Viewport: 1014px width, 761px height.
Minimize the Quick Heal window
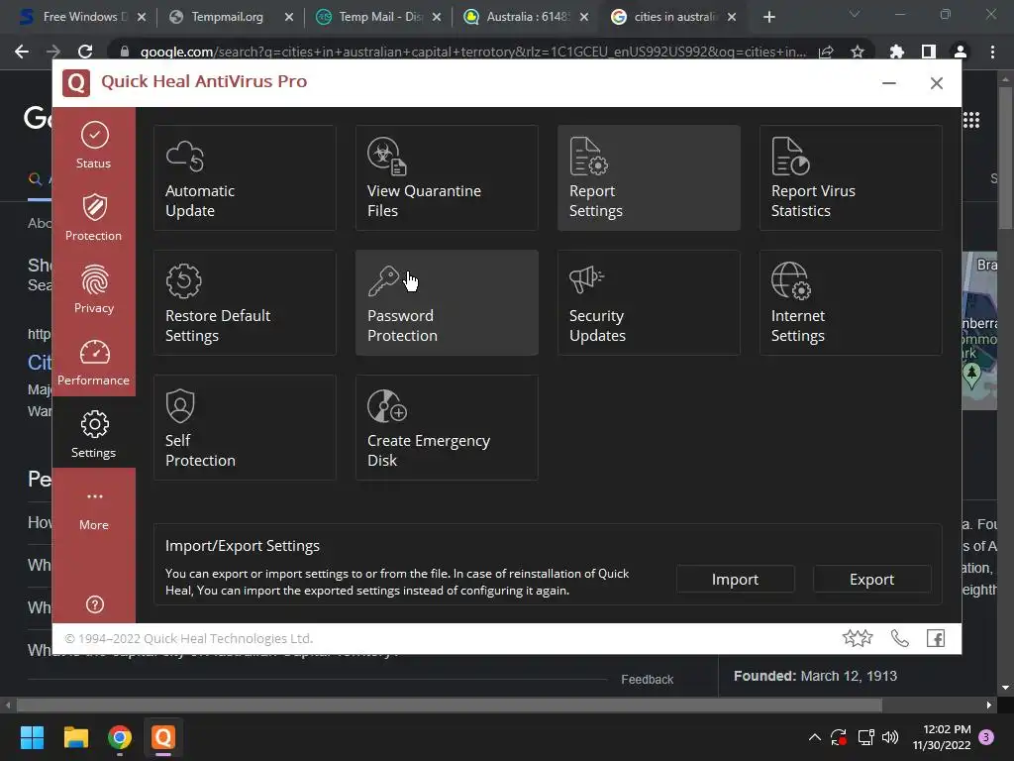[x=889, y=83]
